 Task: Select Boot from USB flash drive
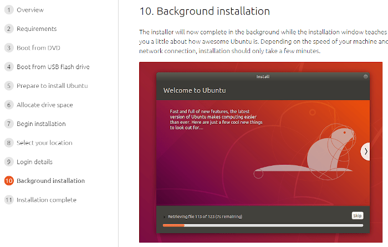[x=53, y=67]
